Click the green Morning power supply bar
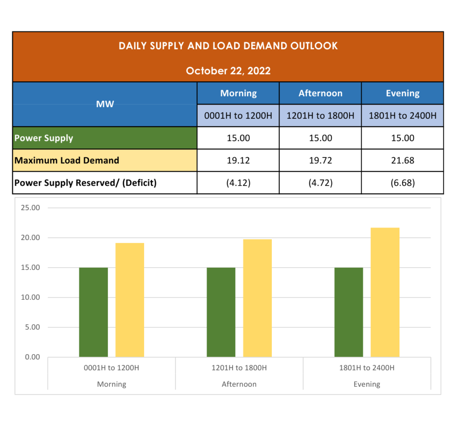 (93, 312)
